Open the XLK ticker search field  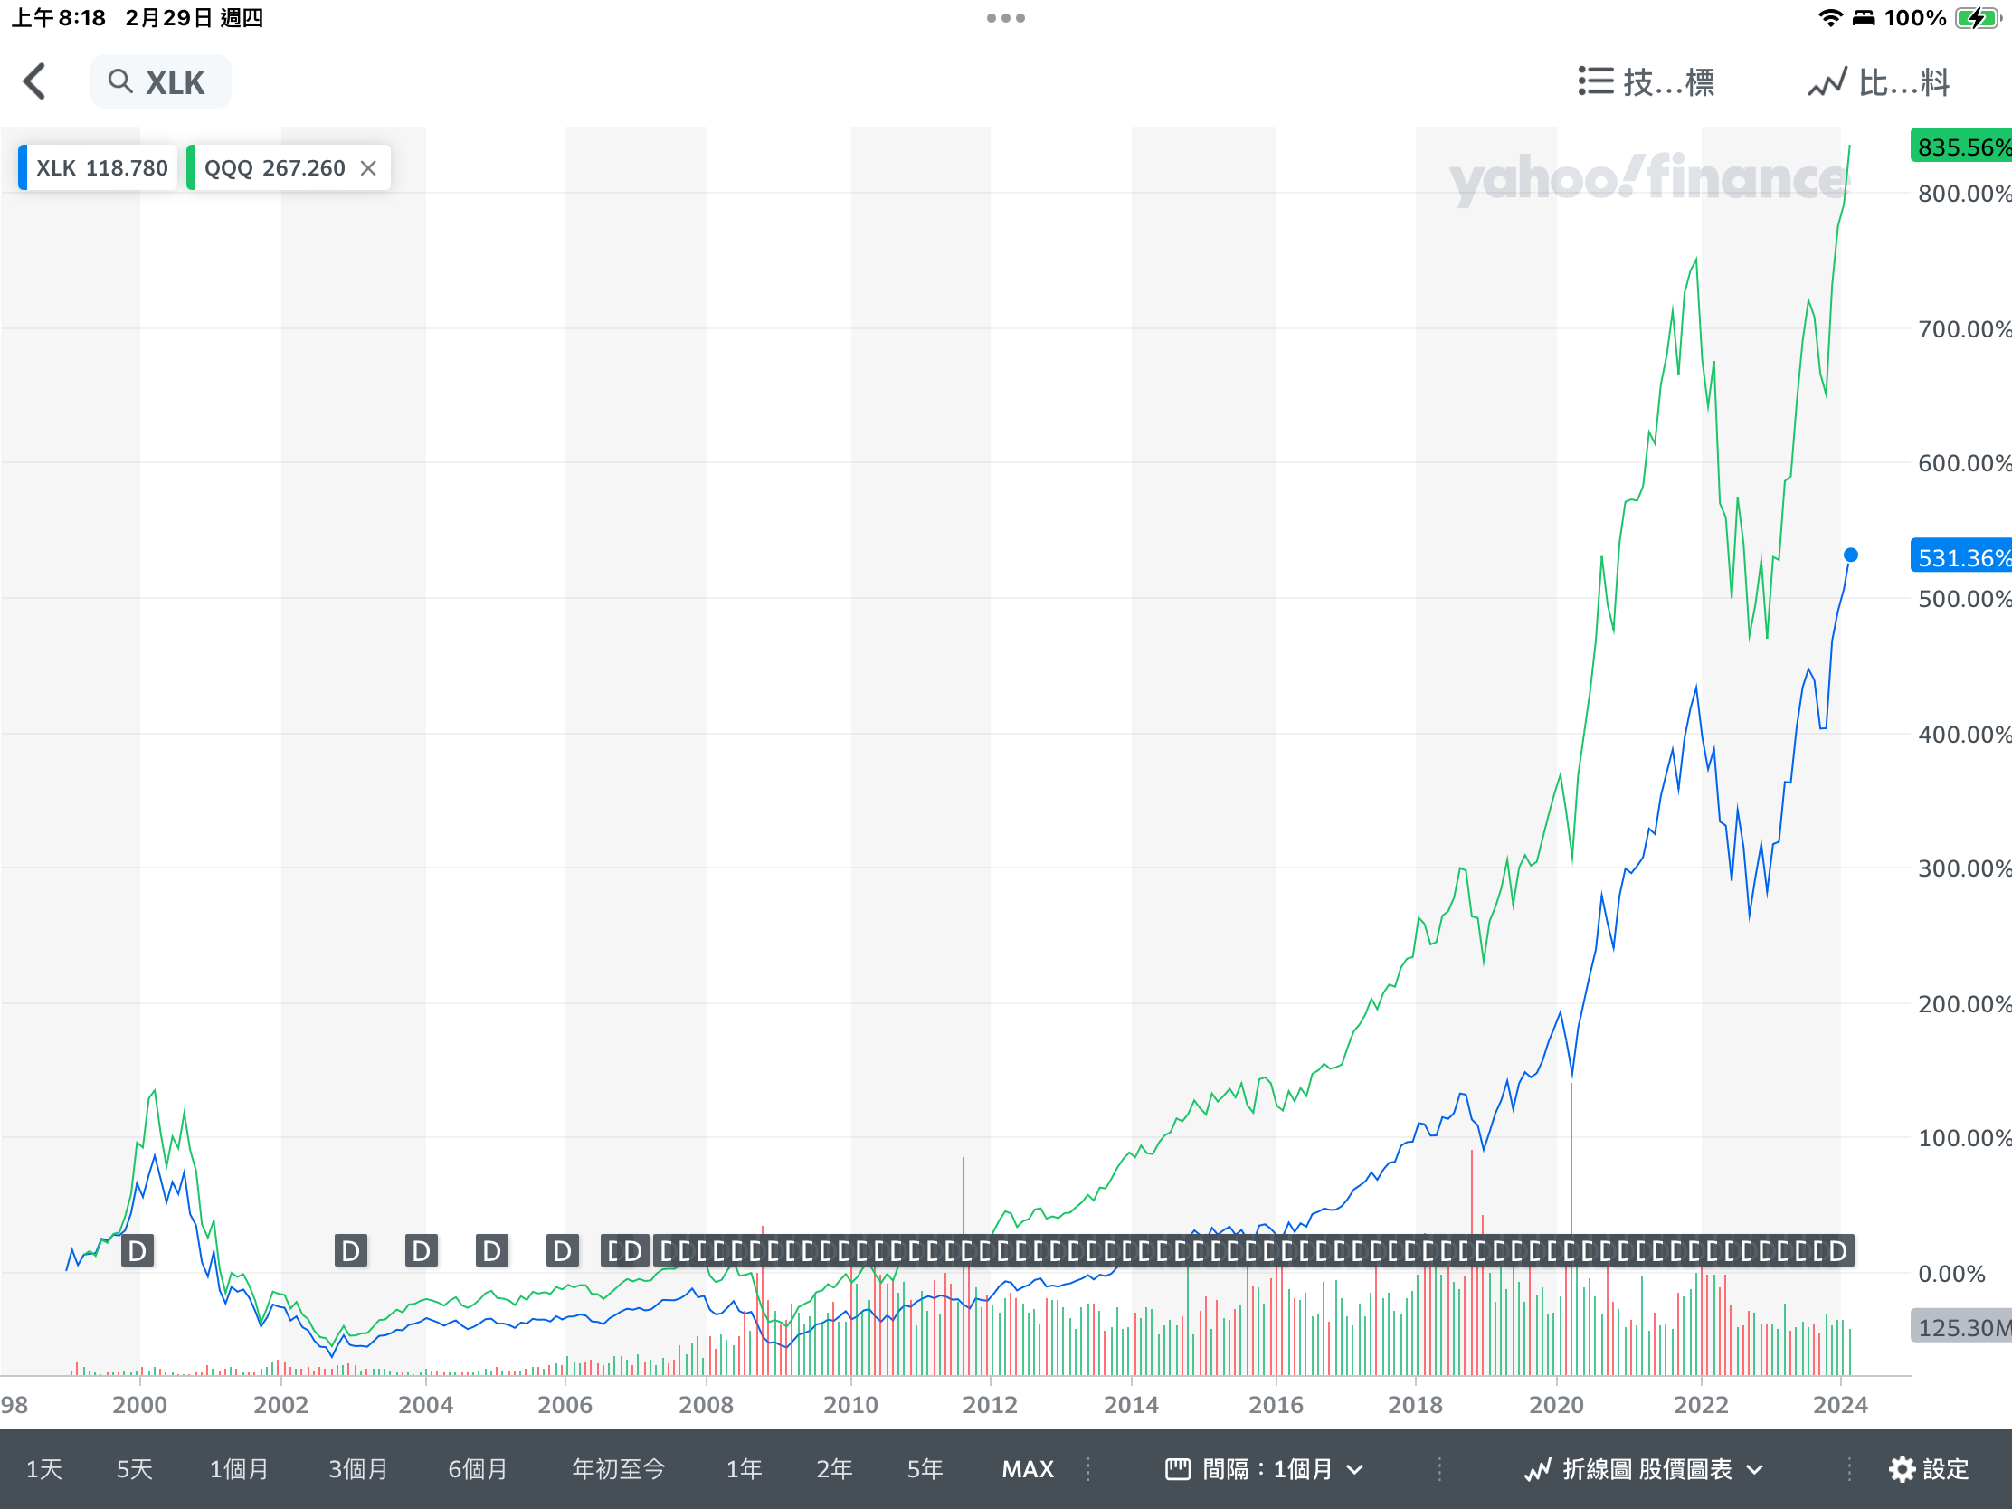pyautogui.click(x=161, y=81)
